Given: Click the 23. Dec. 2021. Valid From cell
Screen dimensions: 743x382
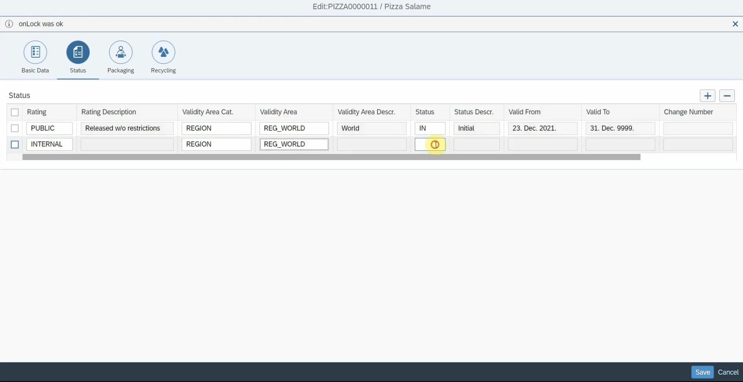Looking at the screenshot, I should [x=543, y=128].
